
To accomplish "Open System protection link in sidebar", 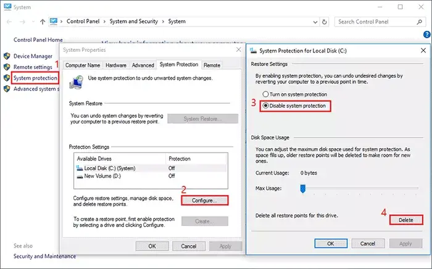I will (35, 78).
